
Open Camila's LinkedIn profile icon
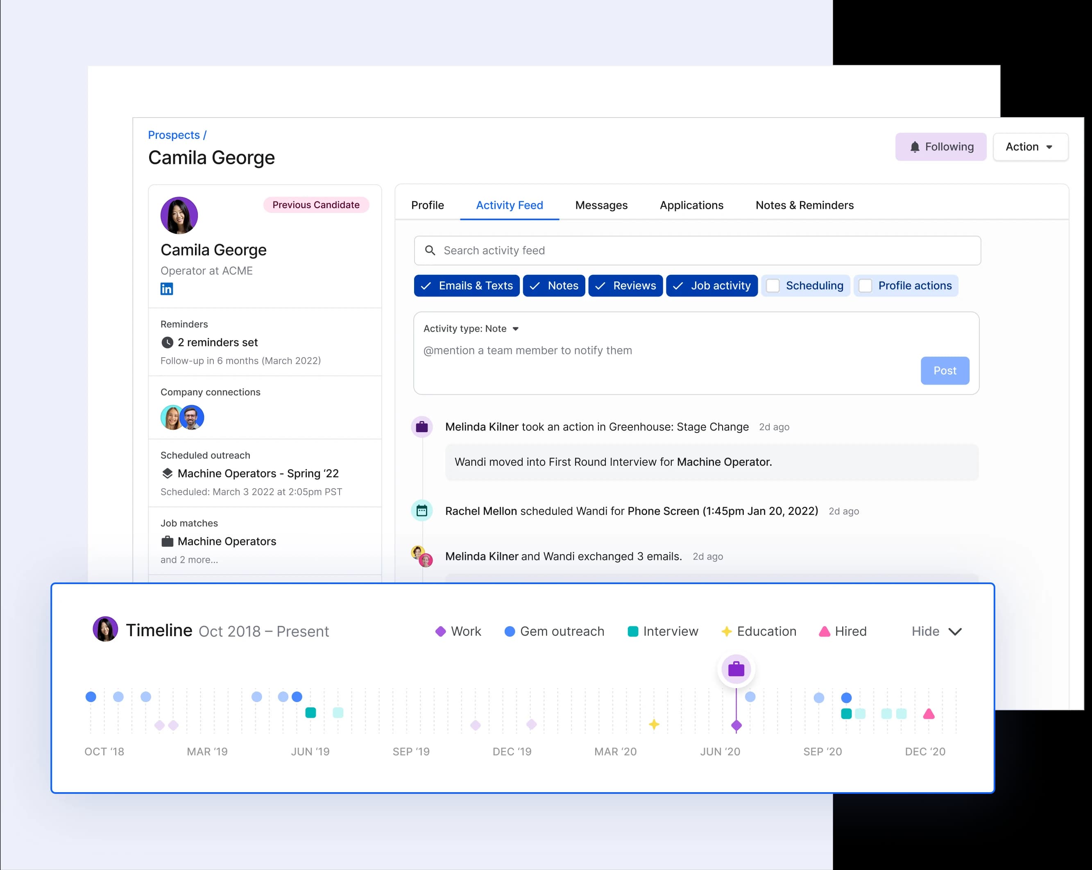tap(167, 289)
